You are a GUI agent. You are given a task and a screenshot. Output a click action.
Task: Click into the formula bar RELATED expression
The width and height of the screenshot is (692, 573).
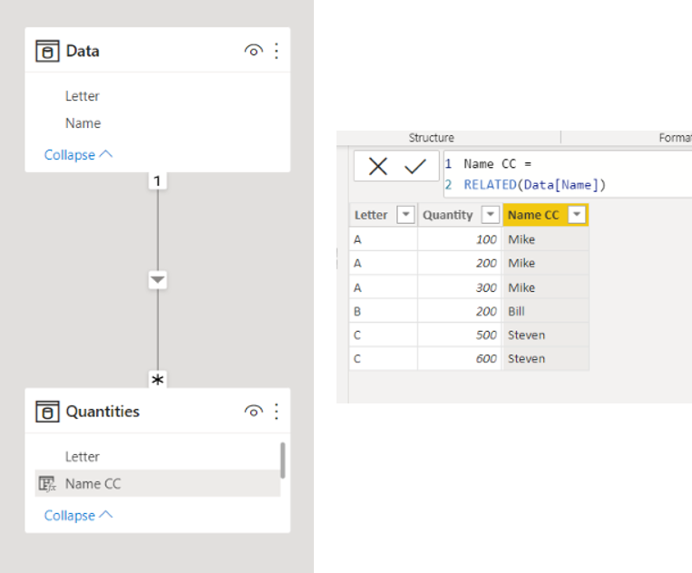(x=534, y=184)
